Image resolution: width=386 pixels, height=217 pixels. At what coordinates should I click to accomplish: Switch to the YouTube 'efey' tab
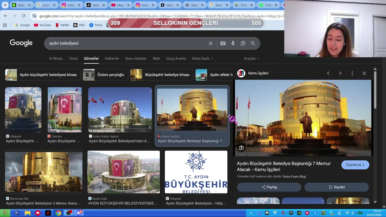[120, 5]
